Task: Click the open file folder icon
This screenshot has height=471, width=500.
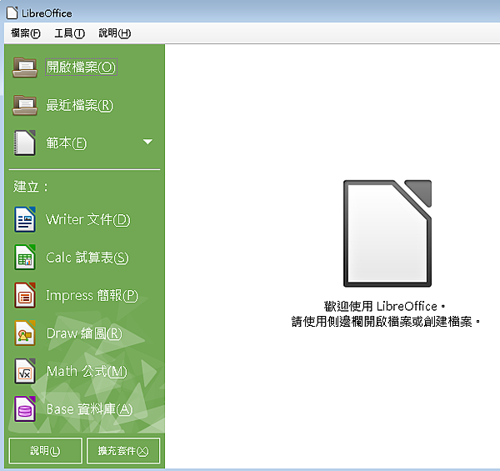Action: tap(25, 68)
